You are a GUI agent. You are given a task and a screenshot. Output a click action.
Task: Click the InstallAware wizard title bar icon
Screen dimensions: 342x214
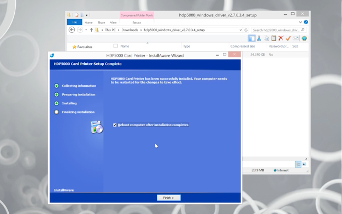(x=52, y=55)
